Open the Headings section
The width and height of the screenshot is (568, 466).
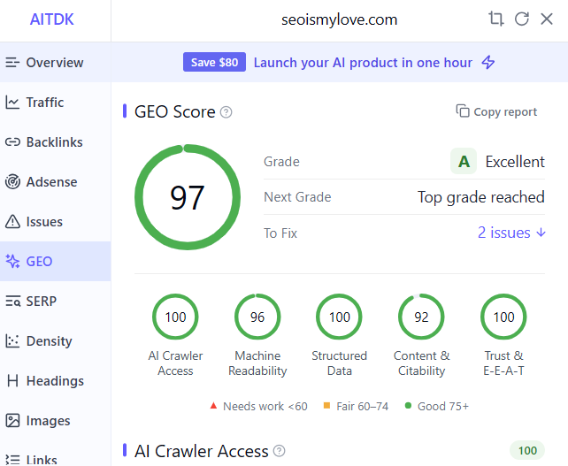pyautogui.click(x=56, y=381)
